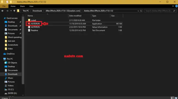The width and height of the screenshot is (178, 99).
Task: Open the Share ribbon tab
Action: (x=22, y=6)
